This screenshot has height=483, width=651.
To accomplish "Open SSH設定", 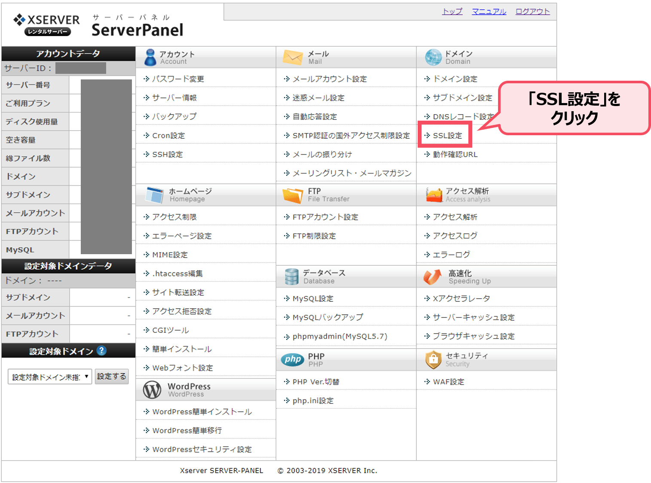I will [x=168, y=155].
